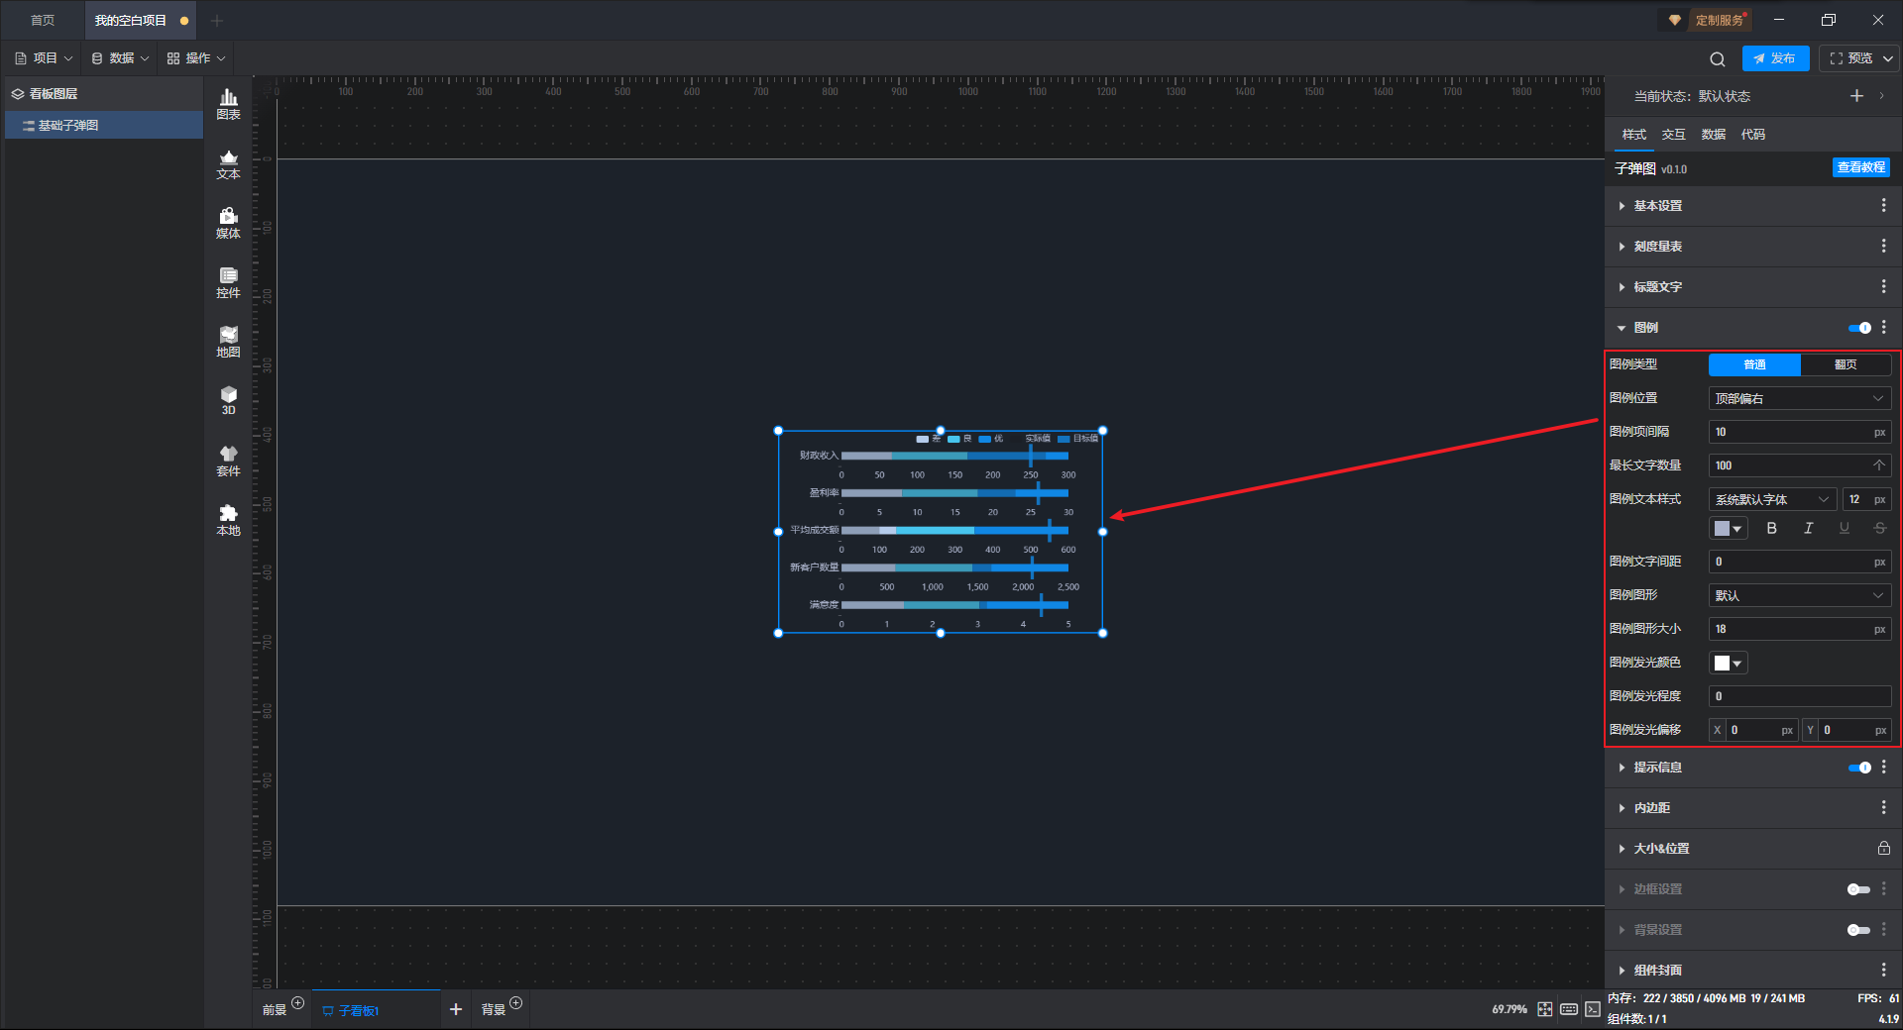Switch to the 代码 tab
Viewport: 1903px width, 1030px height.
(x=1753, y=134)
